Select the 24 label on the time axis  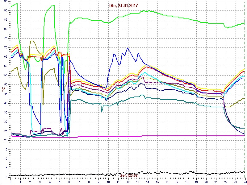[245, 182]
